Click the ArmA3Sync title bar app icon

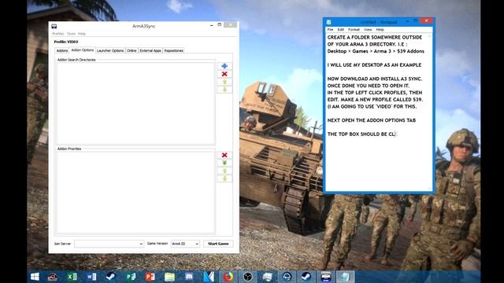[x=54, y=26]
